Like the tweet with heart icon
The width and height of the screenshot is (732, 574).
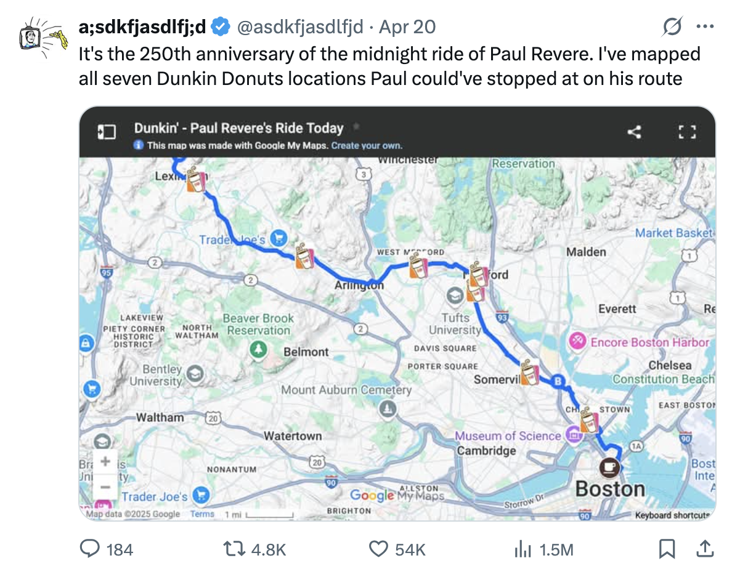378,549
